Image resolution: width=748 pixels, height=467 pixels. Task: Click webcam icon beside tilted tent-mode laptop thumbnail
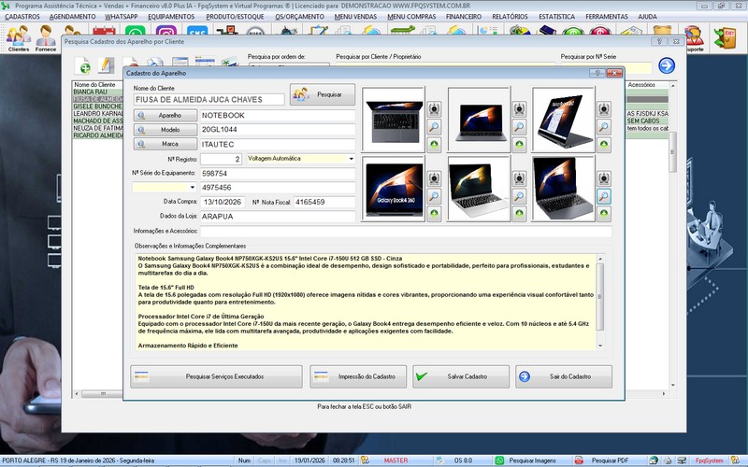(x=603, y=109)
